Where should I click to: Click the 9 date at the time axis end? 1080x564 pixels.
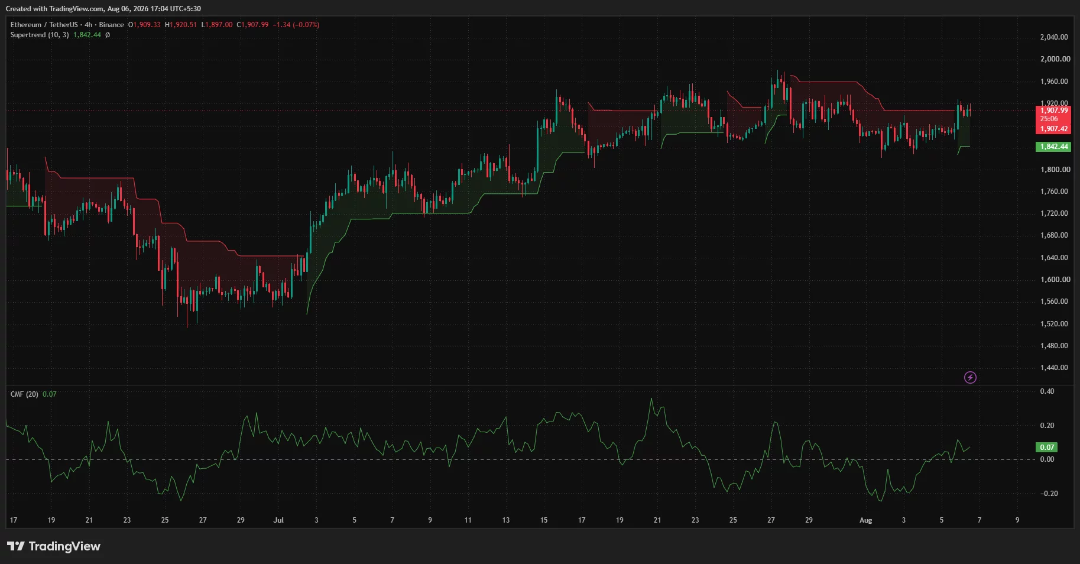1017,520
